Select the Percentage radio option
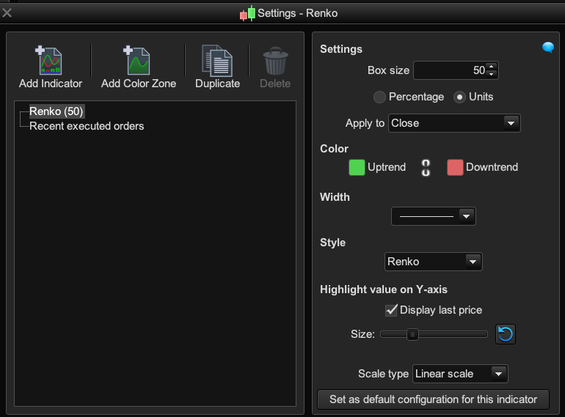The image size is (565, 417). coord(380,97)
